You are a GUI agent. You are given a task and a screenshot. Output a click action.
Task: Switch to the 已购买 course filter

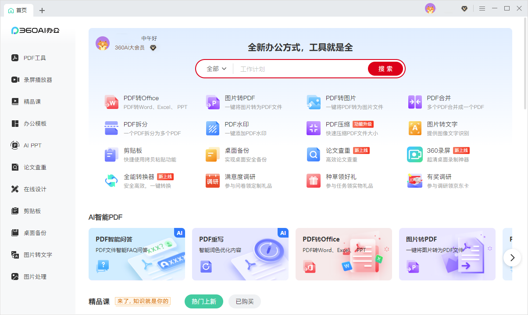(x=245, y=301)
